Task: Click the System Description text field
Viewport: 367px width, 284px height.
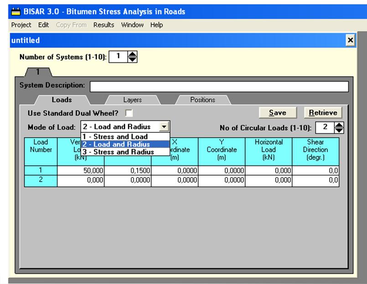Action: click(x=219, y=86)
